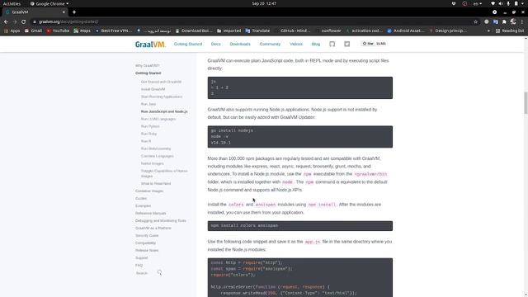Open the Videos nav item
The width and height of the screenshot is (528, 297).
(296, 44)
